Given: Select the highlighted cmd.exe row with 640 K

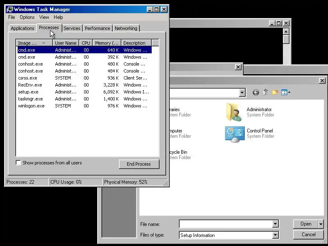Looking at the screenshot, I should (x=84, y=50).
